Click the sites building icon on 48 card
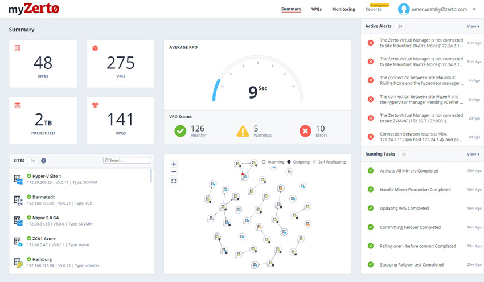The height and width of the screenshot is (282, 484). 18,48
